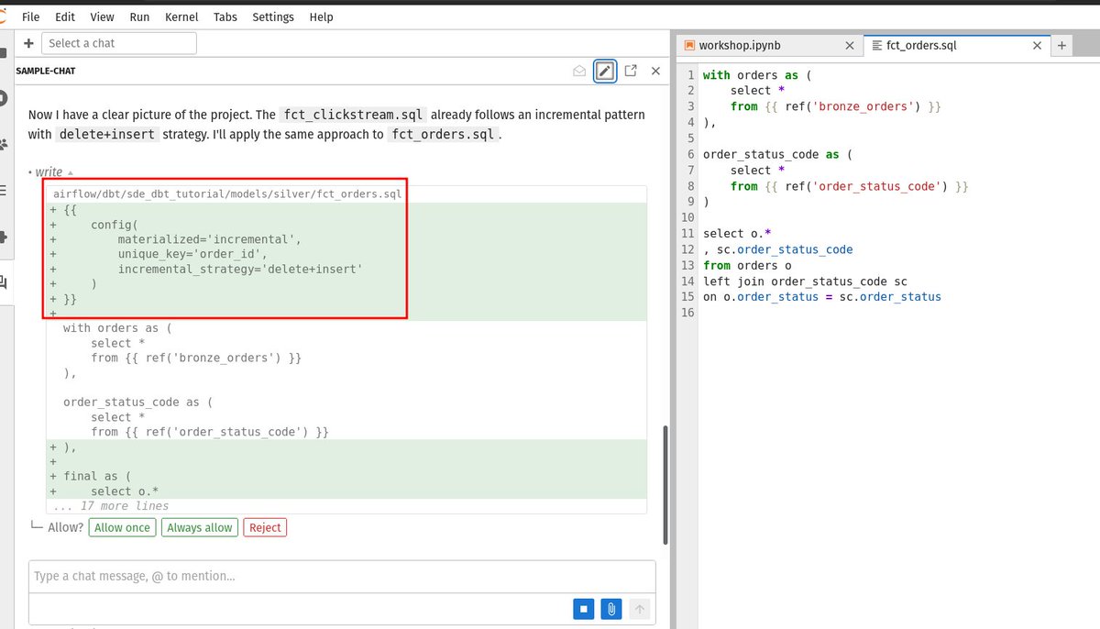1100x629 pixels.
Task: Click the 'Allow?' prompt label
Action: [66, 527]
